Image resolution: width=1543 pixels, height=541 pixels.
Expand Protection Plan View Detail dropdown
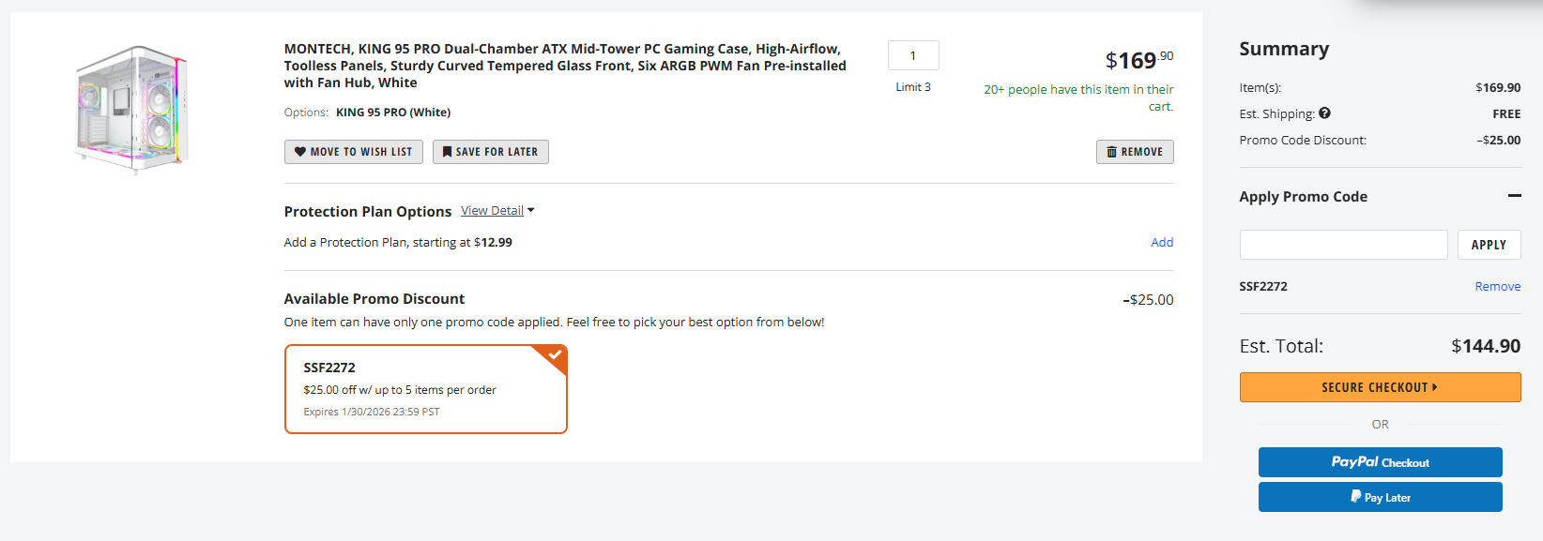coord(531,210)
